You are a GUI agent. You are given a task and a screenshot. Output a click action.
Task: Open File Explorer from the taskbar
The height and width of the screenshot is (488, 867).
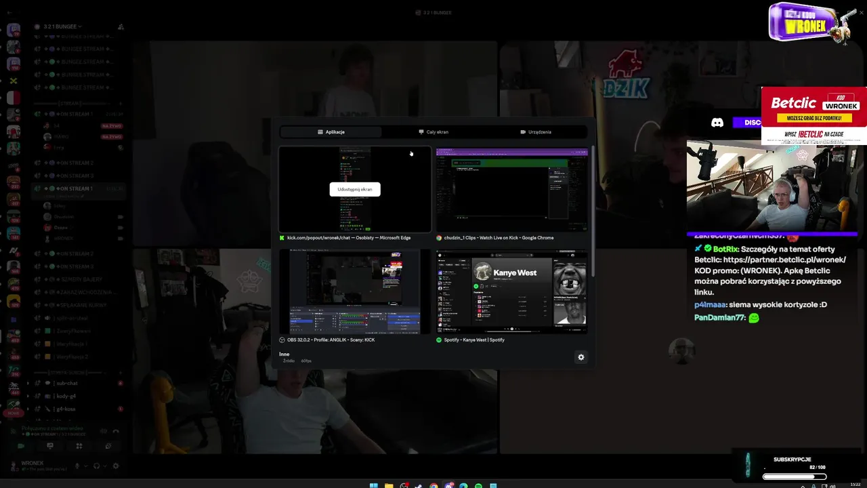(389, 486)
